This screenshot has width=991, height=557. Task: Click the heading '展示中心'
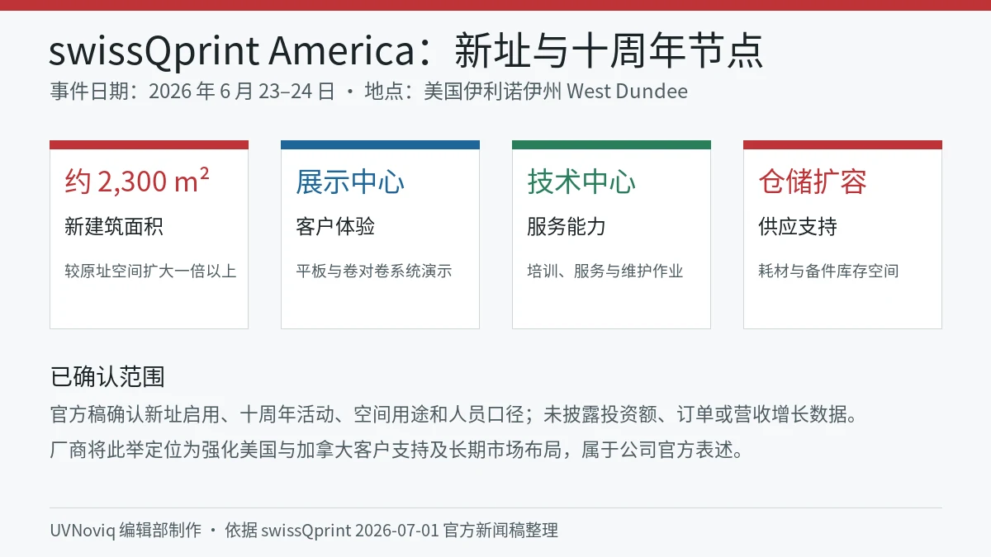point(350,182)
